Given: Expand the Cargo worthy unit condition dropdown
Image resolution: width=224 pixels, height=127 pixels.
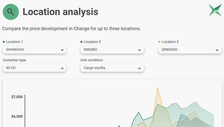Looking at the screenshot, I should click(x=112, y=68).
